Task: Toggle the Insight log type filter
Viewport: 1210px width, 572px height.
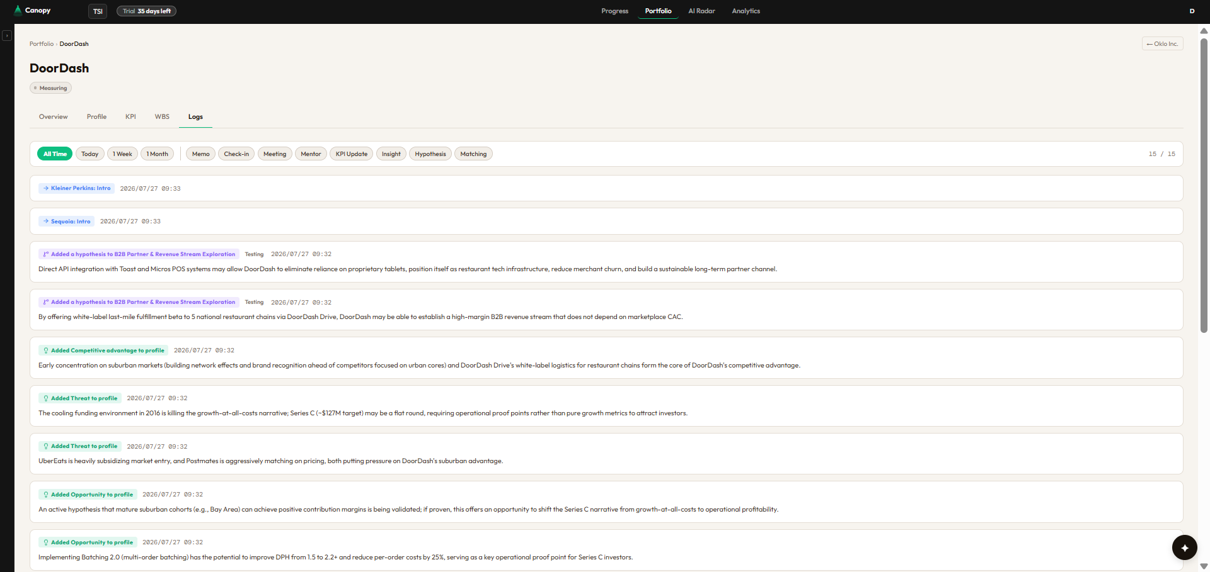Action: 391,154
